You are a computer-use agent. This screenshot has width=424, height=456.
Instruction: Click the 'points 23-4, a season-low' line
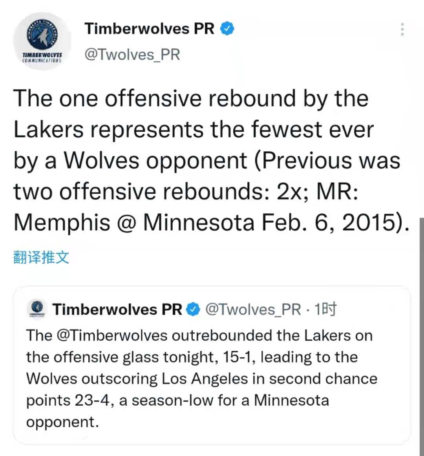pos(177,401)
